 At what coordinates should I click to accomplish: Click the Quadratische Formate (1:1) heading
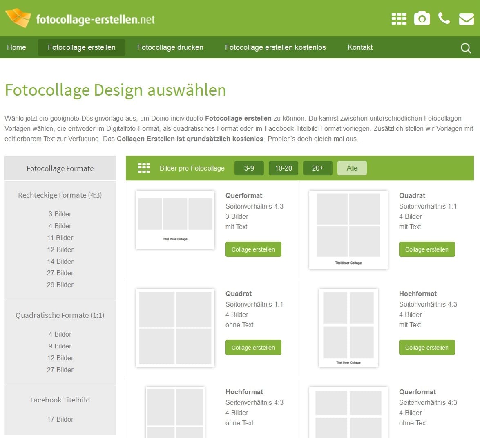click(x=60, y=315)
